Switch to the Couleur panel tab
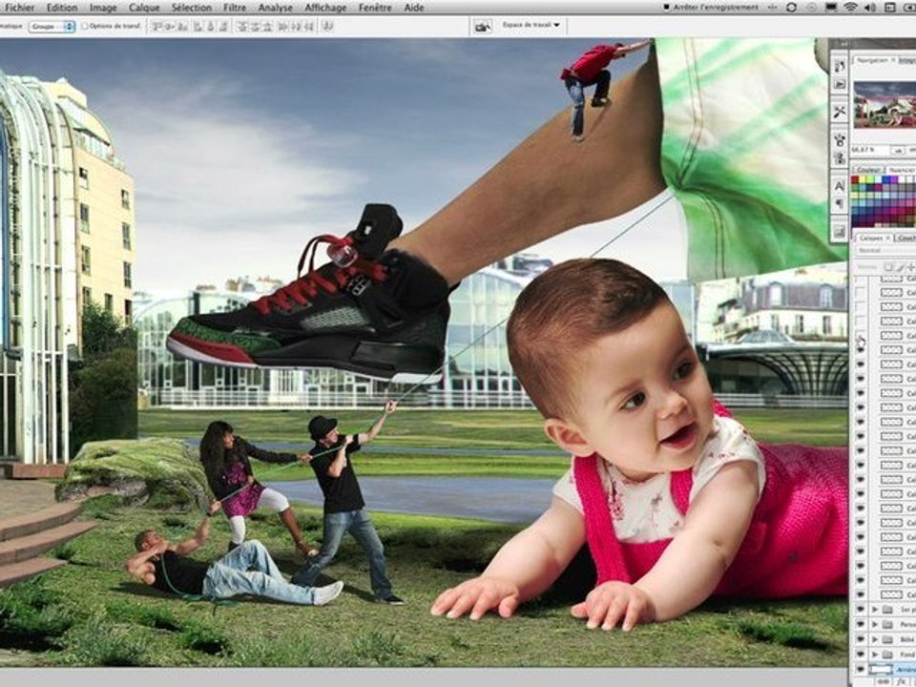This screenshot has height=687, width=916. (867, 170)
